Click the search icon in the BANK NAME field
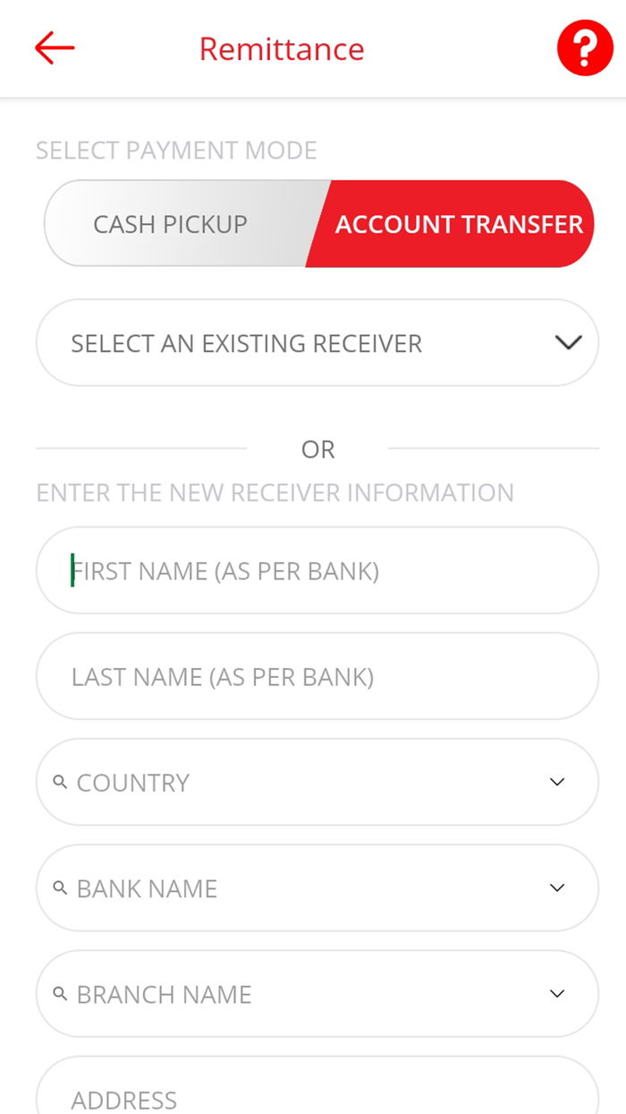The width and height of the screenshot is (626, 1114). pos(60,887)
